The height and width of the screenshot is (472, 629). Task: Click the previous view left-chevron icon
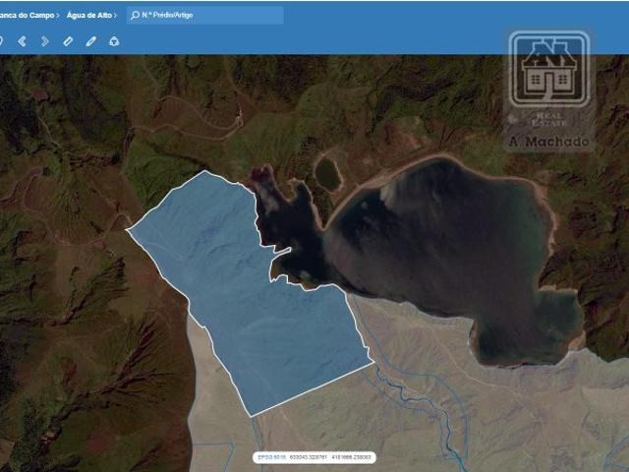(x=22, y=41)
